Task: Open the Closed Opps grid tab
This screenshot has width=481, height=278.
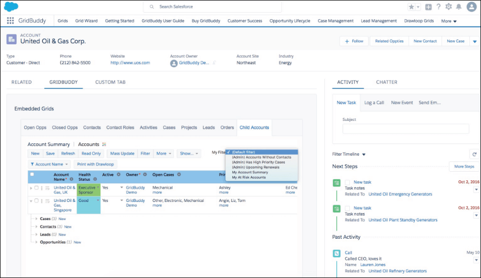Action: point(65,127)
